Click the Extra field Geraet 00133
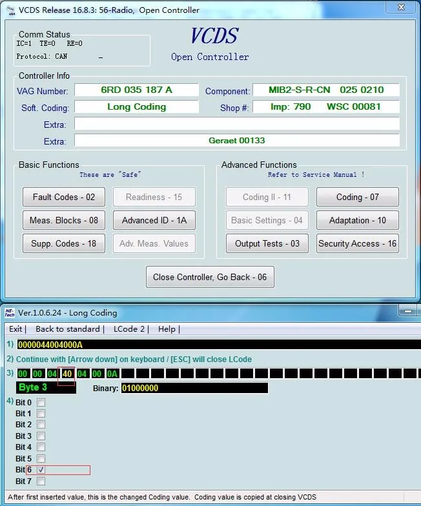Image resolution: width=421 pixels, height=506 pixels. [x=237, y=141]
